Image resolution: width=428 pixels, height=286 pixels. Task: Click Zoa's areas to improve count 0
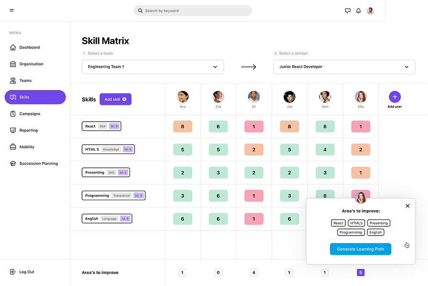(218, 272)
